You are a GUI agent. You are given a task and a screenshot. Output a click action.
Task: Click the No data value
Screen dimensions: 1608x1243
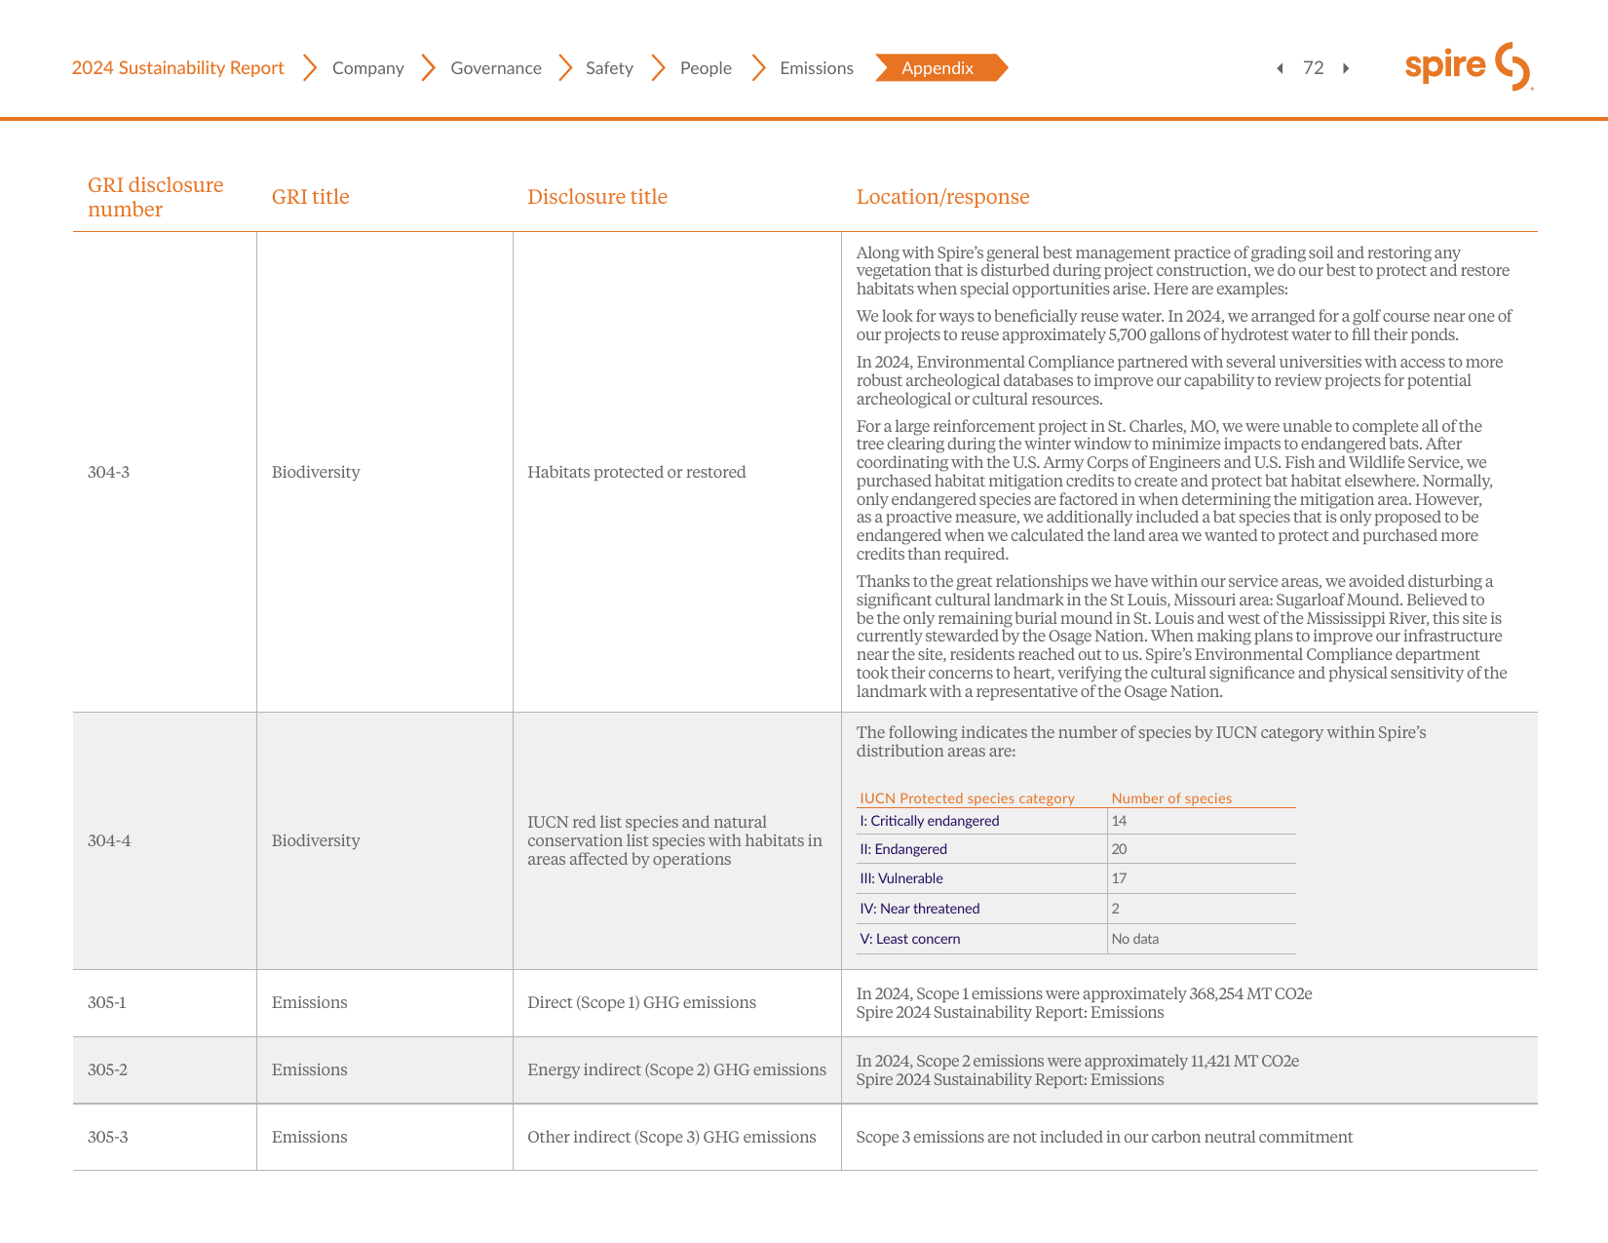(1134, 939)
